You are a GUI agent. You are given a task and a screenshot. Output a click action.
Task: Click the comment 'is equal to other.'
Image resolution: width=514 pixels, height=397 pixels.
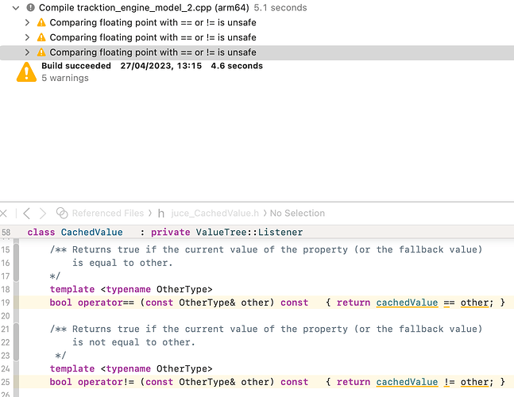pyautogui.click(x=122, y=263)
